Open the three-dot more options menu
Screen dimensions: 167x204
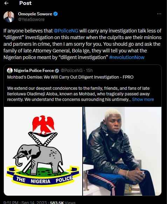click(159, 14)
